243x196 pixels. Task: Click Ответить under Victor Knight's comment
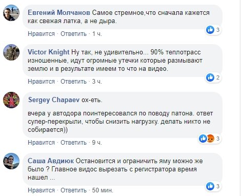pyautogui.click(x=73, y=82)
